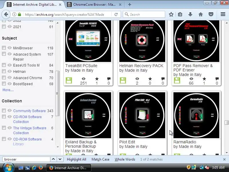The image size is (229, 172).
Task: Check The Vintage Software Collection filter
Action: (x=4, y=128)
